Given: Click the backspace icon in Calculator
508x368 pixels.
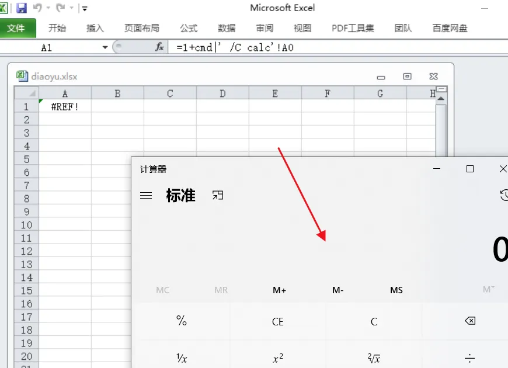Looking at the screenshot, I should (470, 321).
